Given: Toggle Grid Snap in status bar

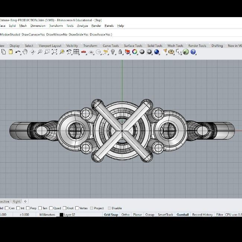Looking at the screenshot, I should click(111, 215).
